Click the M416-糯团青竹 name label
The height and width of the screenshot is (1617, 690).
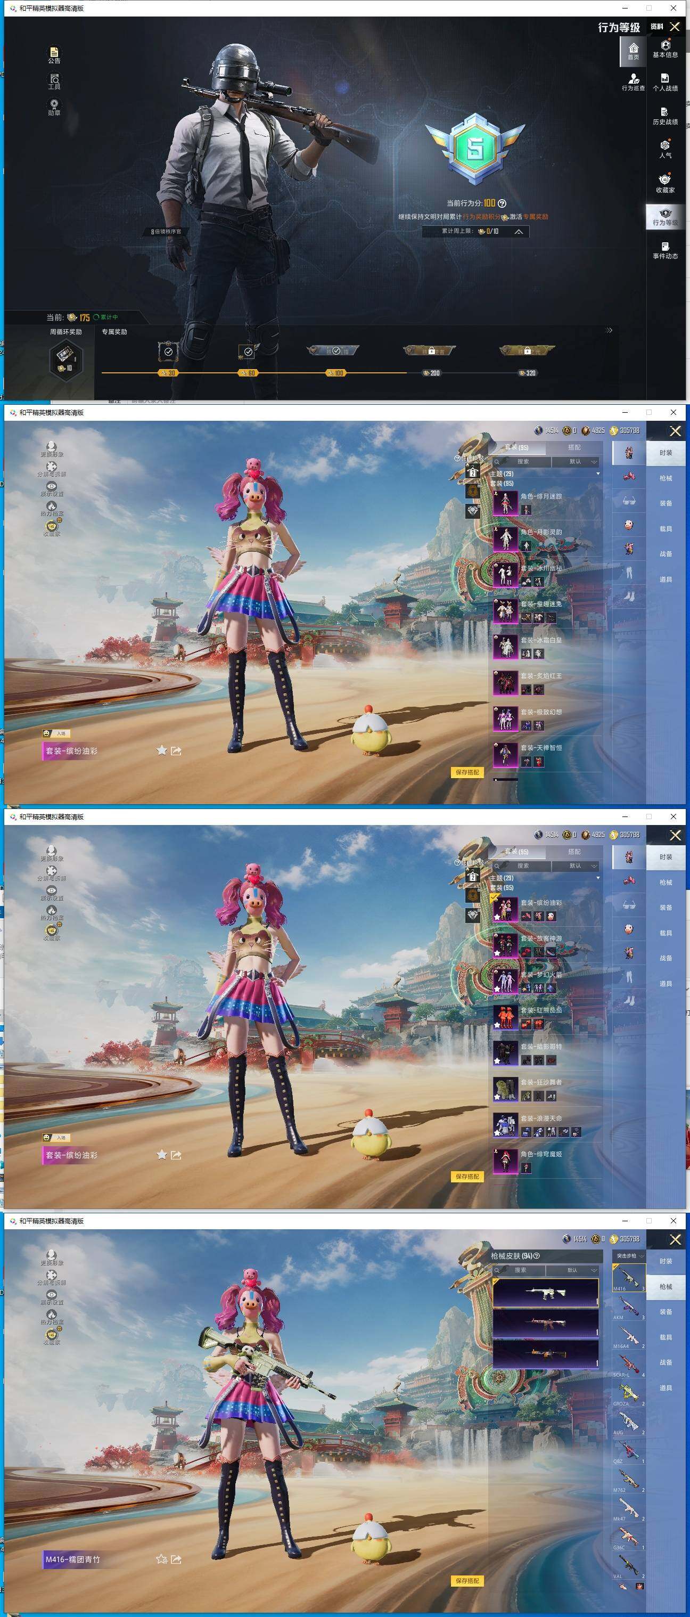[73, 1559]
